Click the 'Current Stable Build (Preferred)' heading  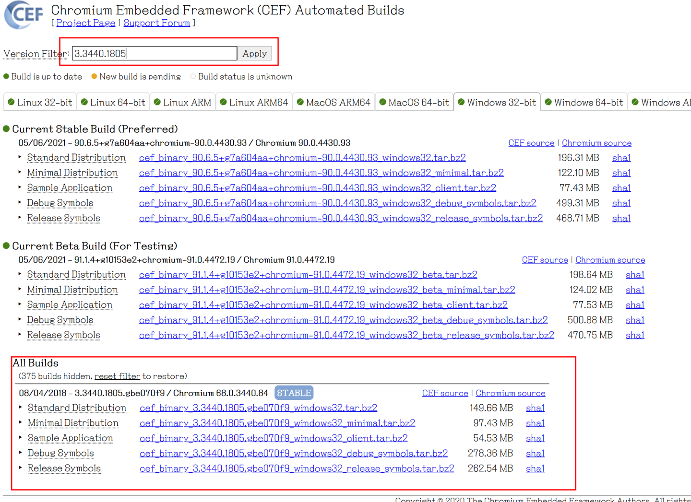coord(95,129)
